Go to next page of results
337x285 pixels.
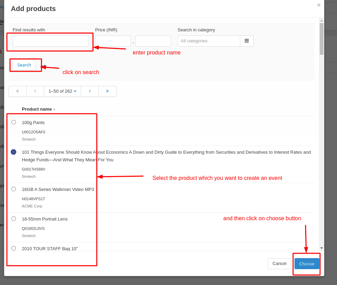[90, 91]
